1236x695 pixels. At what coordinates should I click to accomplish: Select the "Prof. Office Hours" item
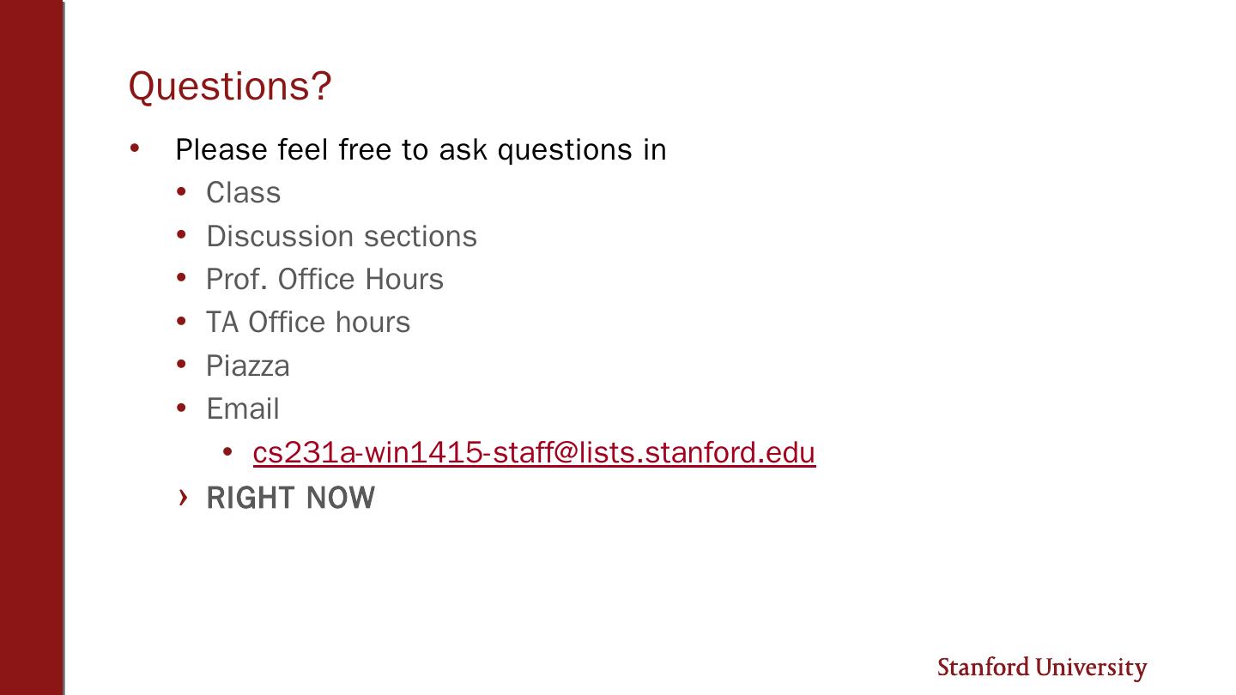tap(324, 280)
